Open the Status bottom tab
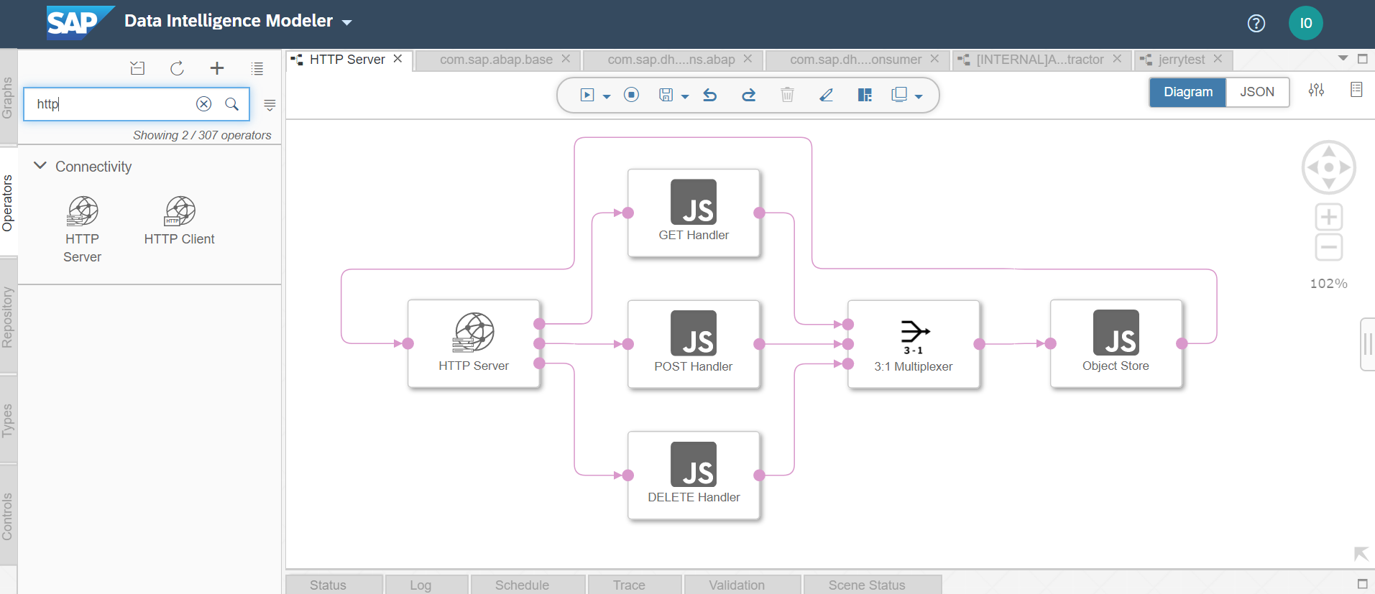1375x594 pixels. [334, 585]
